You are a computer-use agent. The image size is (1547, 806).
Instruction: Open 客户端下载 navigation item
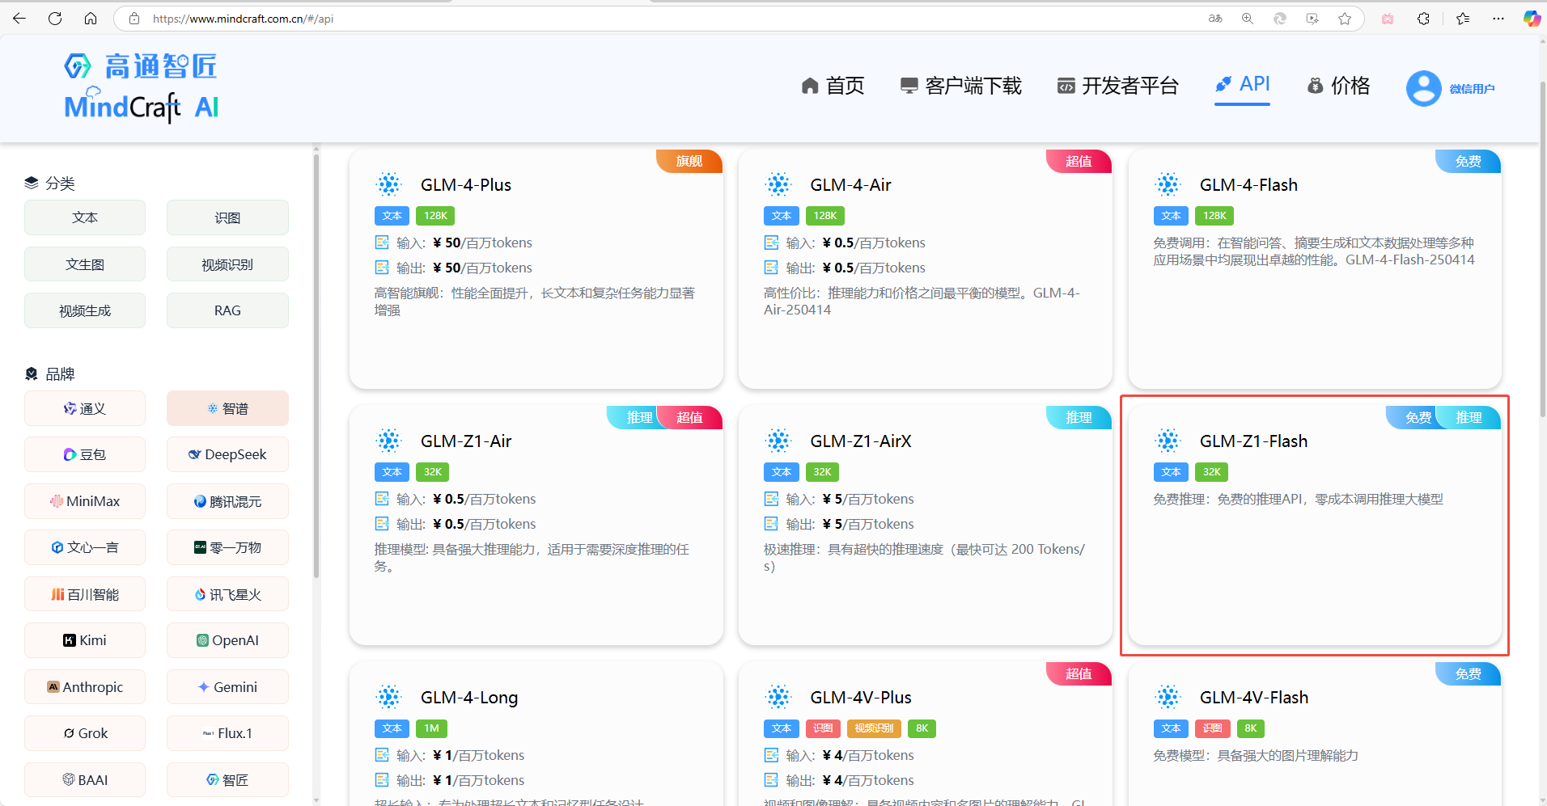(x=961, y=86)
